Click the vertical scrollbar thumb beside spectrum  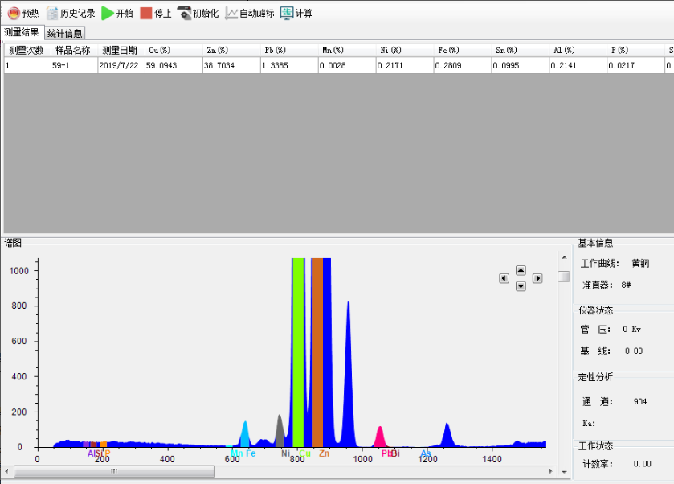click(564, 277)
